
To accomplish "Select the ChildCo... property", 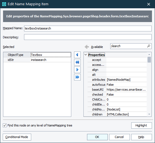I will pyautogui.click(x=117, y=99).
